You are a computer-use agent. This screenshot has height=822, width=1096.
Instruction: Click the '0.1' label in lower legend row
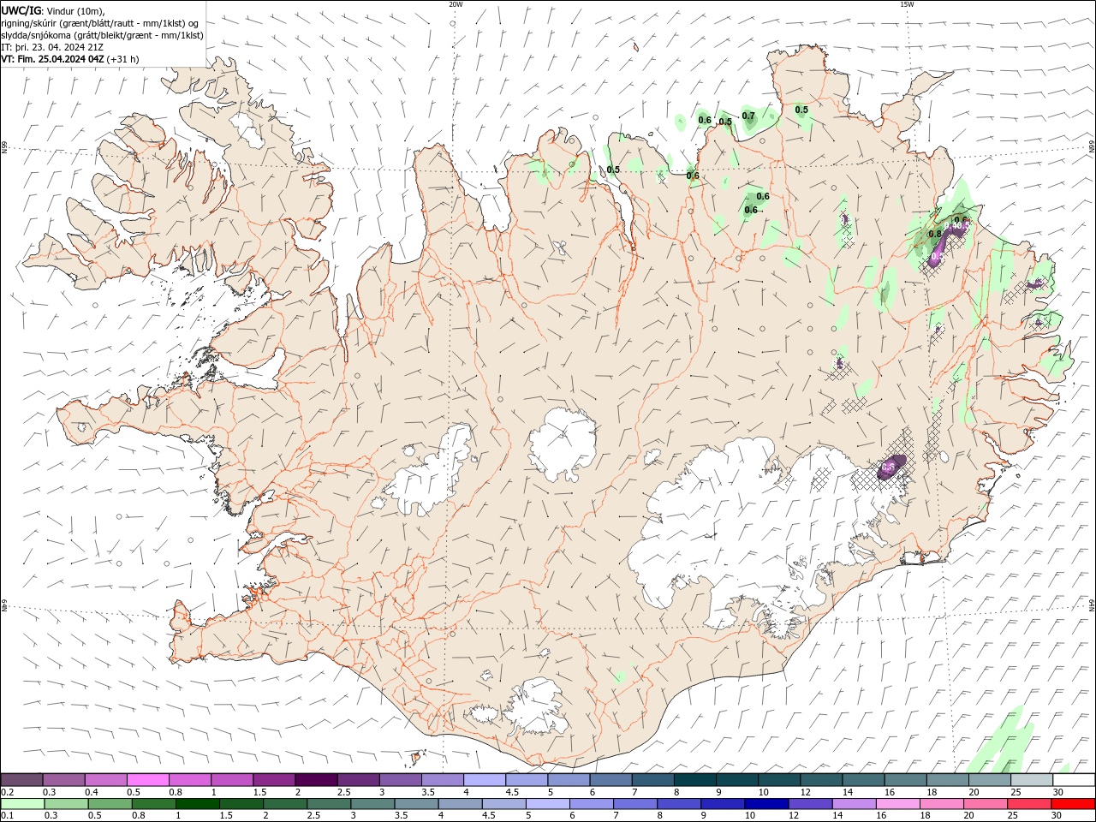pyautogui.click(x=7, y=815)
